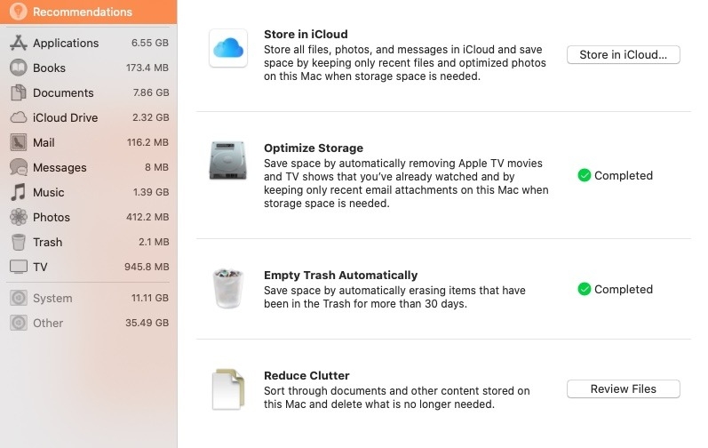The height and width of the screenshot is (448, 708).
Task: Select the Other storage entry
Action: (x=89, y=323)
